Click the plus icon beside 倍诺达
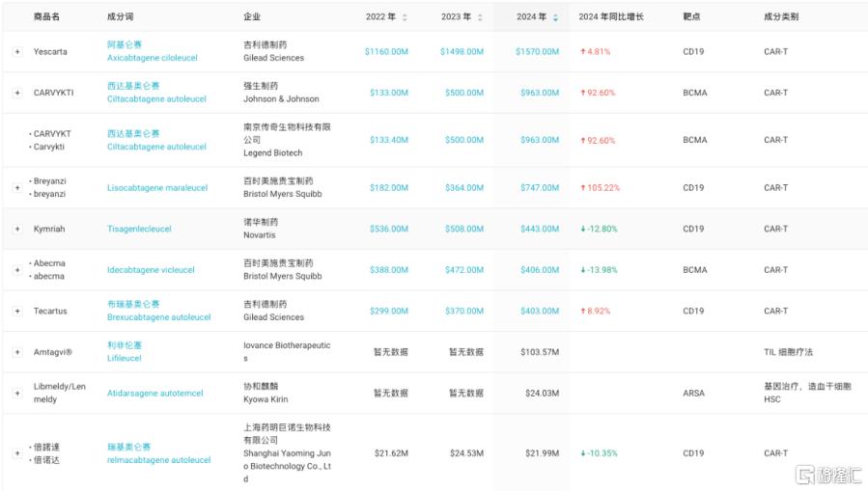 pyautogui.click(x=17, y=453)
